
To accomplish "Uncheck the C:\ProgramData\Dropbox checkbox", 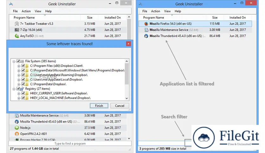I will [x=23, y=84].
